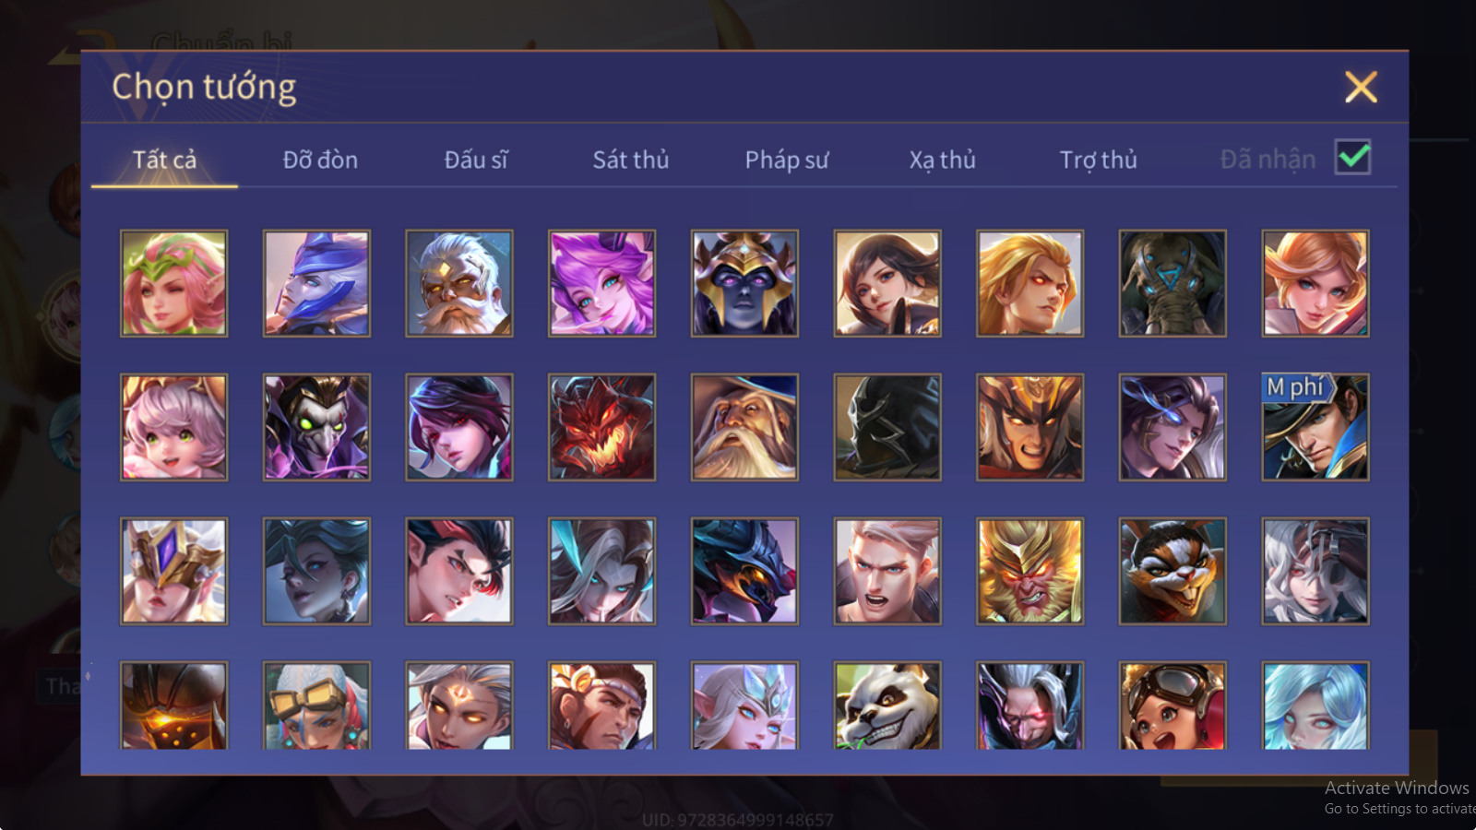Select the pink-haired winking fairy hero

(173, 283)
